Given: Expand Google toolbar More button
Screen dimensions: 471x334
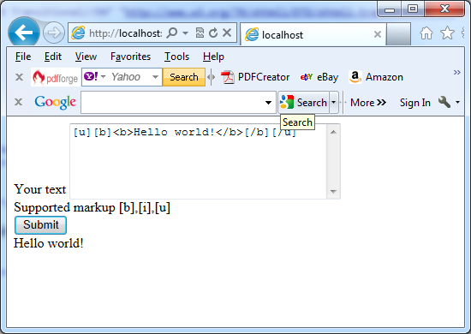Looking at the screenshot, I should coord(368,103).
